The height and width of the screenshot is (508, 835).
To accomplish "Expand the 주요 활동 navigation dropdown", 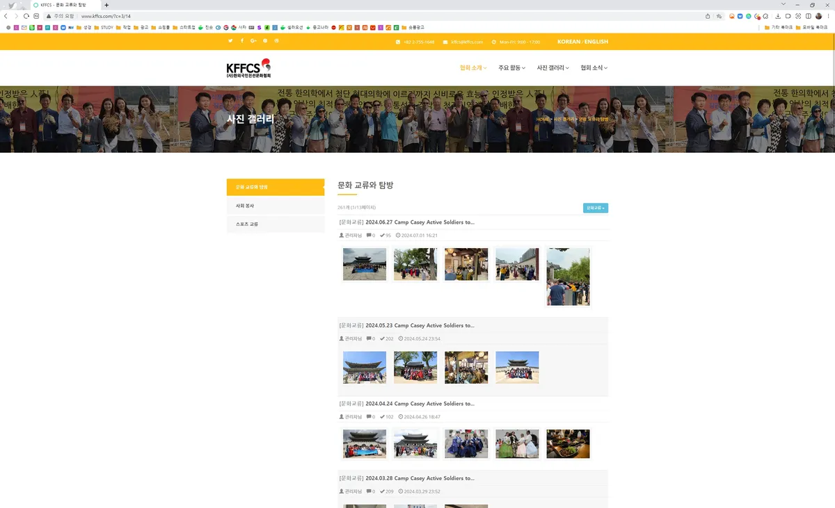I will (511, 67).
